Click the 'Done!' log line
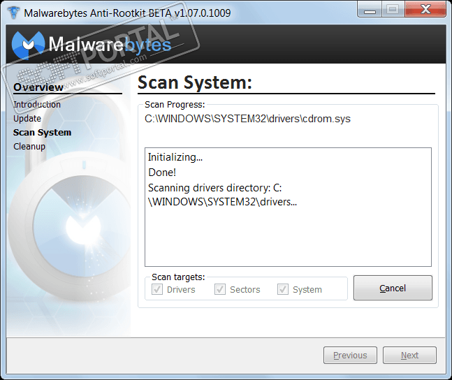The height and width of the screenshot is (380, 452). 162,173
